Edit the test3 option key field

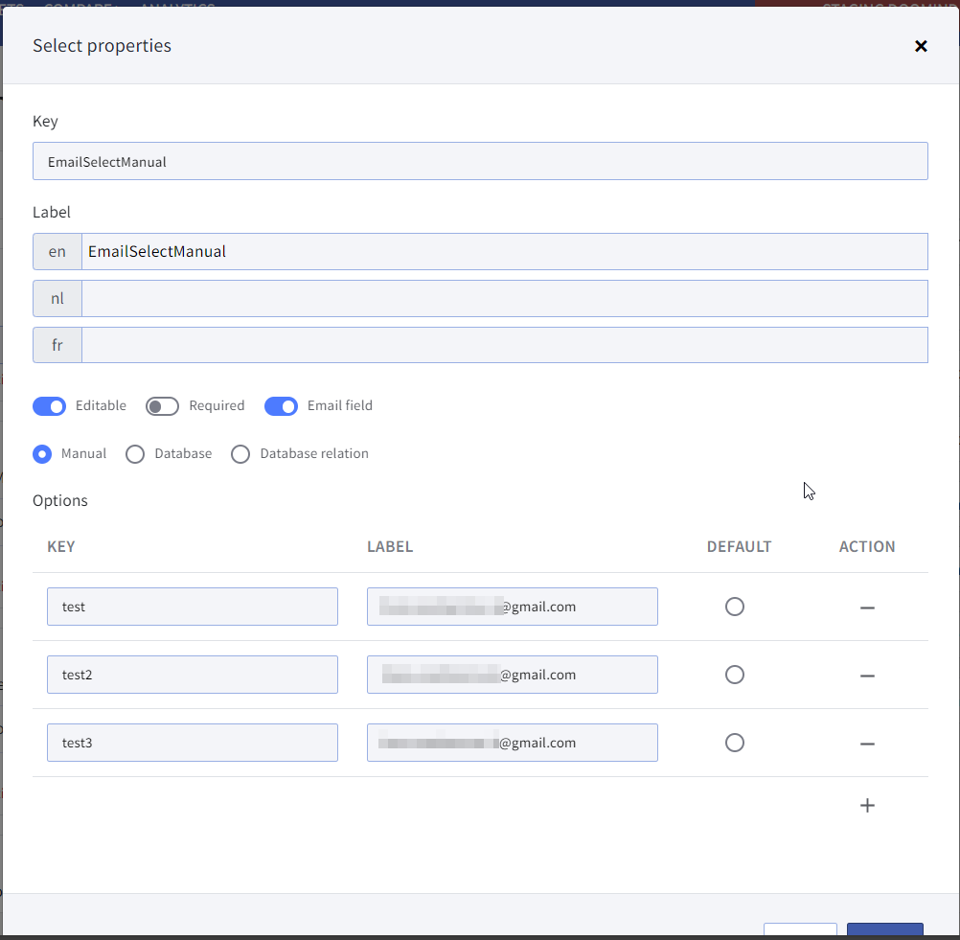(193, 743)
